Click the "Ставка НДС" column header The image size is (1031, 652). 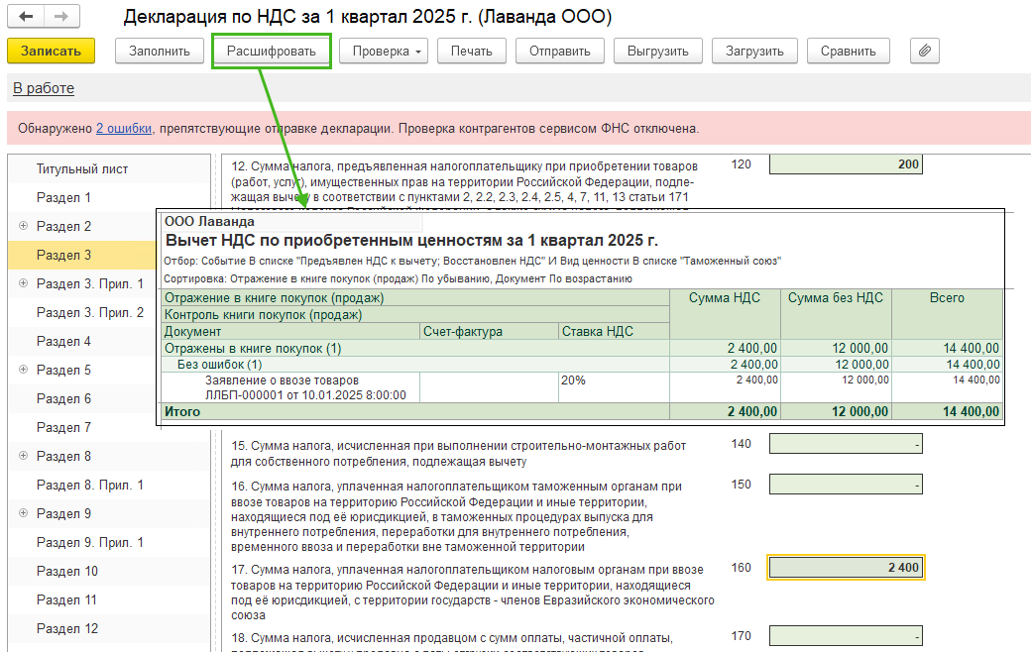pyautogui.click(x=614, y=331)
